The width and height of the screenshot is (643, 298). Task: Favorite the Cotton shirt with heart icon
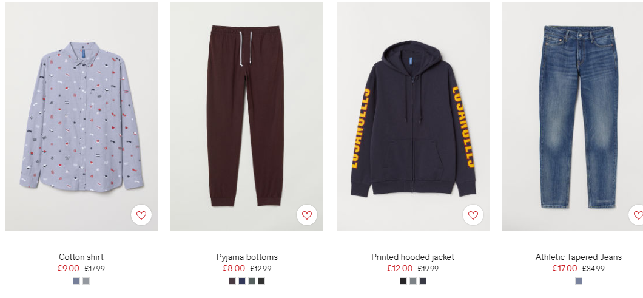coord(141,215)
